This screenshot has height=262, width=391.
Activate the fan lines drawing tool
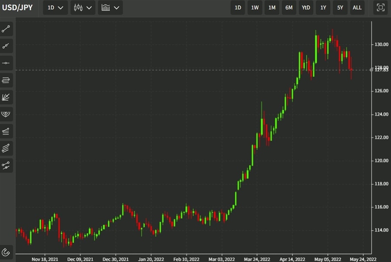(x=6, y=97)
